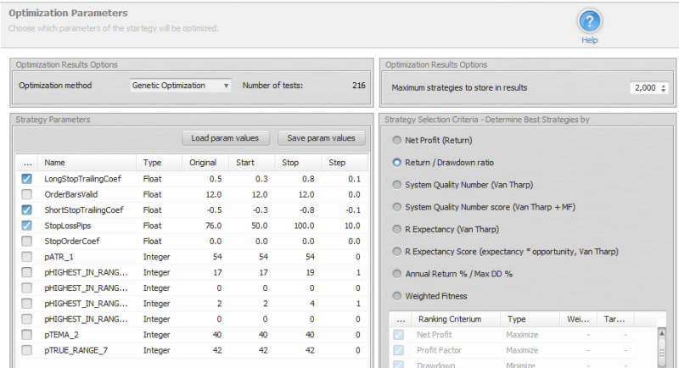Image resolution: width=679 pixels, height=368 pixels.
Task: Click the Step column header
Action: point(345,163)
